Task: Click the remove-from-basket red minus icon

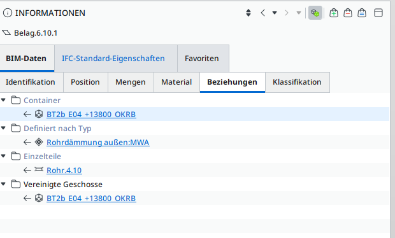Action: 348,13
